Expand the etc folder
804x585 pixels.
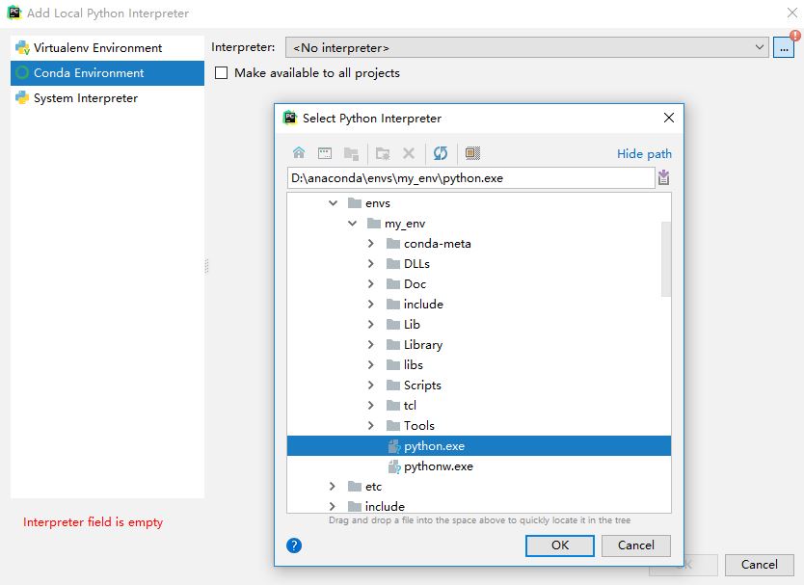point(333,486)
